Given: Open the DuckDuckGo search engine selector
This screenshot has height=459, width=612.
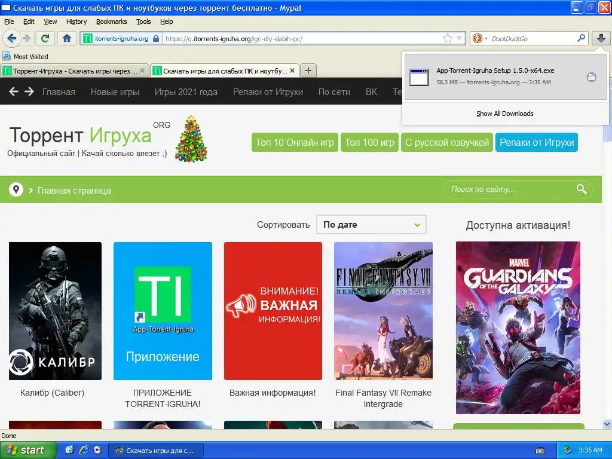Looking at the screenshot, I should click(480, 38).
